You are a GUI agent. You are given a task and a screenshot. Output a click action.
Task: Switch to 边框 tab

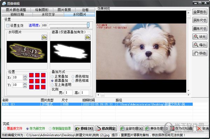click(85, 10)
